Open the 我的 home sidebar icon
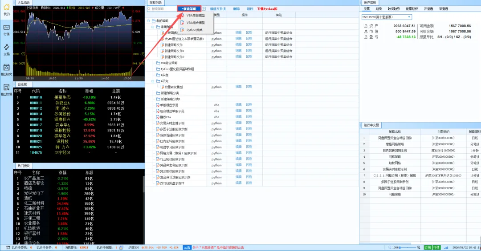Image resolution: width=481 pixels, height=251 pixels. [6, 8]
